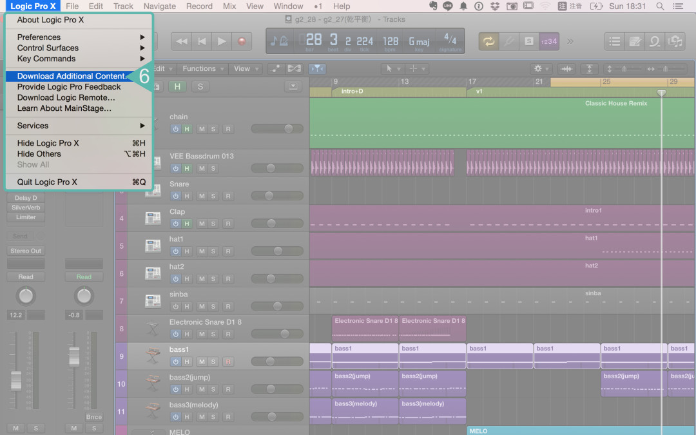Click the tuner icon in the control bar
The image size is (696, 435).
click(x=509, y=41)
